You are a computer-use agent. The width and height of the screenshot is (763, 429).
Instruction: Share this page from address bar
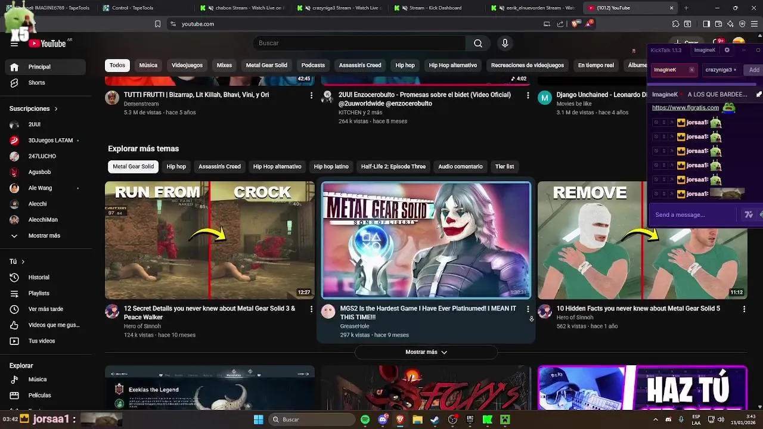coord(560,24)
